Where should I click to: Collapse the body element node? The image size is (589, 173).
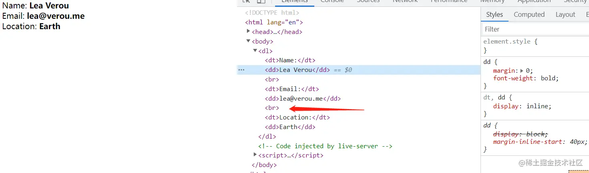point(248,41)
